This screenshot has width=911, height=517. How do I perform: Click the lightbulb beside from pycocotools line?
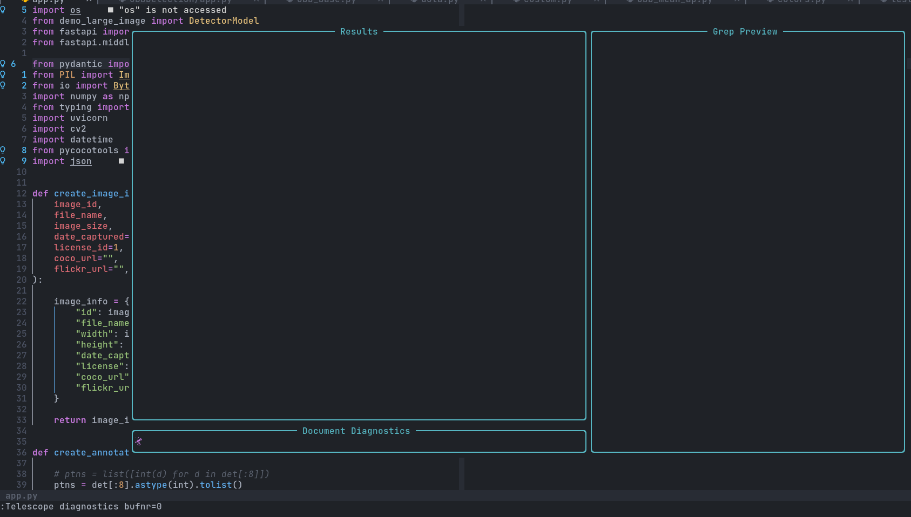click(x=3, y=150)
